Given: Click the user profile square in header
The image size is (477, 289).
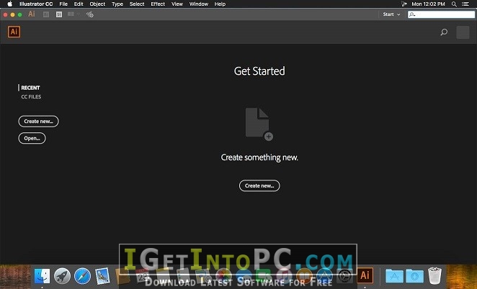Looking at the screenshot, I should [x=463, y=32].
